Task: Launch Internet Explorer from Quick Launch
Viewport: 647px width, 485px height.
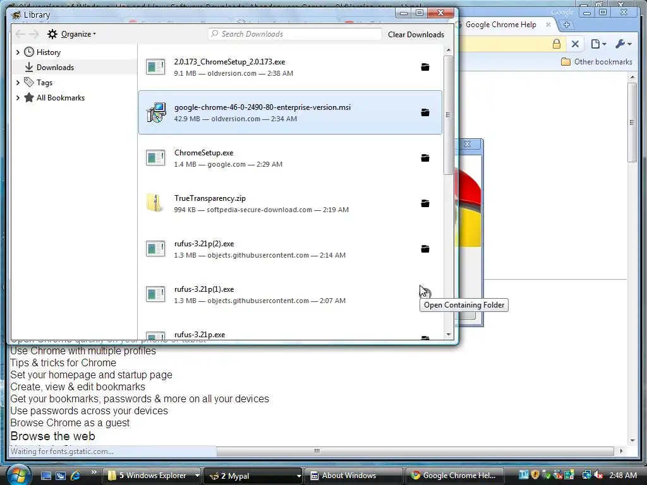Action: [x=76, y=476]
